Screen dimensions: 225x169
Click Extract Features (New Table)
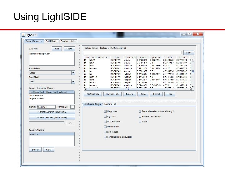52,112
